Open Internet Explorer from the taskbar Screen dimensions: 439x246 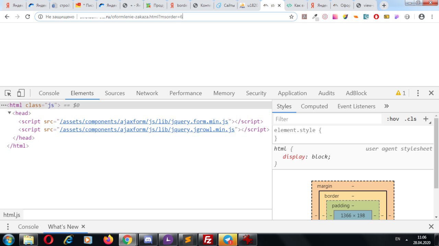click(69, 240)
